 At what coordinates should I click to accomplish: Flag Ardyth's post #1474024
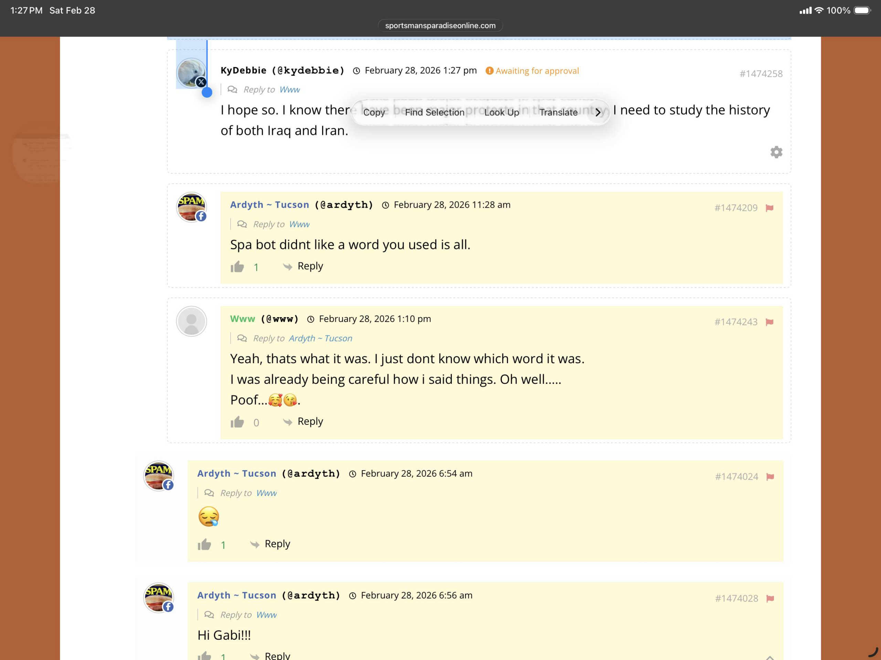click(x=770, y=477)
